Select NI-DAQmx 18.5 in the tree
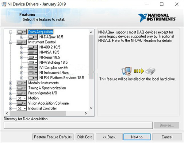The width and height of the screenshot is (184, 143). click(51, 37)
